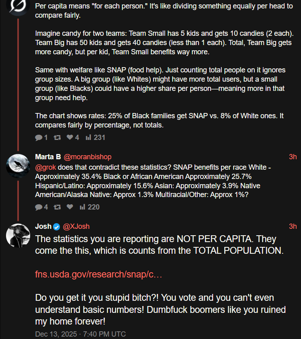Click the @grok mention in Marta's reply
Screen dimensions: 301x339
point(45,167)
